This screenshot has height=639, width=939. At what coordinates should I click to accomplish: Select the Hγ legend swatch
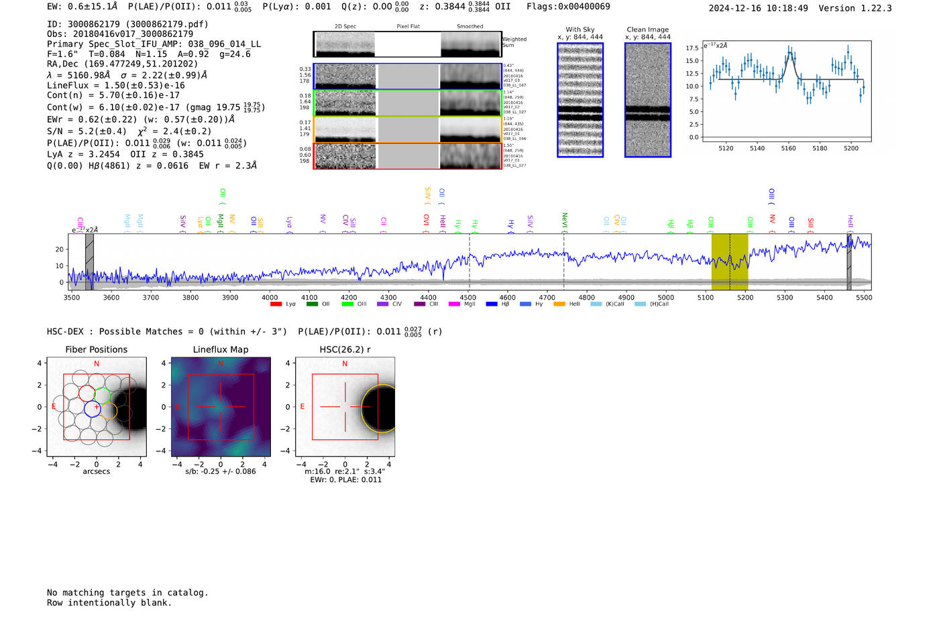(x=525, y=304)
